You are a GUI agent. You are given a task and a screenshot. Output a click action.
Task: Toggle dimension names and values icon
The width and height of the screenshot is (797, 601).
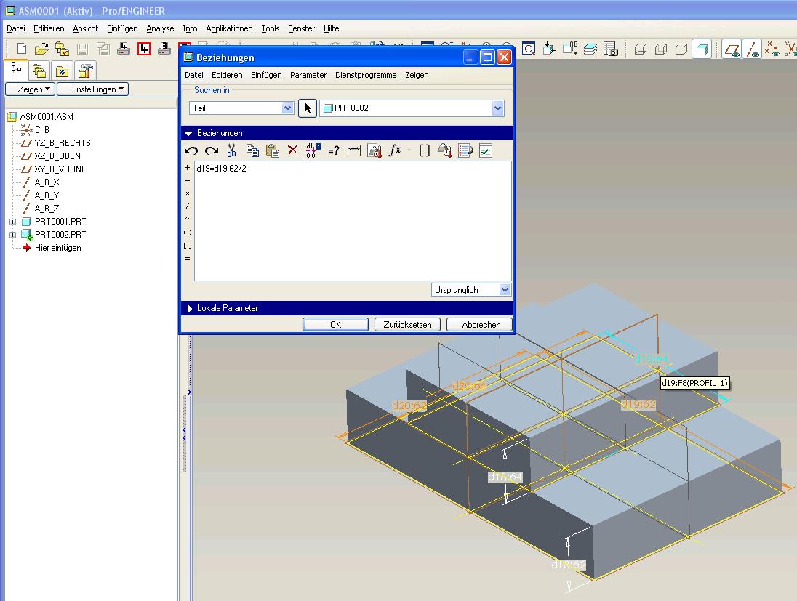click(x=313, y=150)
